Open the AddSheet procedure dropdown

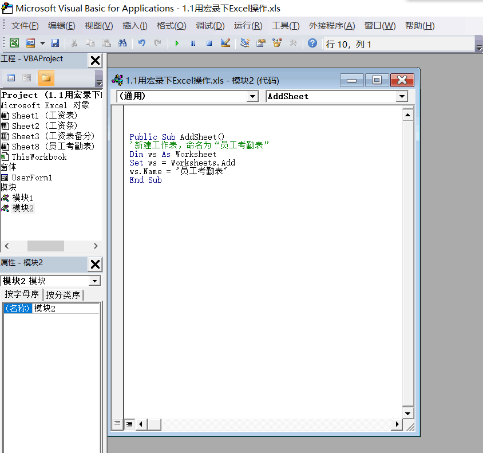click(x=401, y=97)
